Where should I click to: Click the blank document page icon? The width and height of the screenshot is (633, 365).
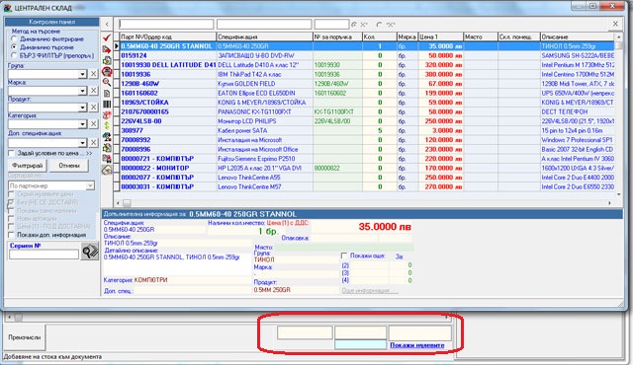tap(107, 93)
